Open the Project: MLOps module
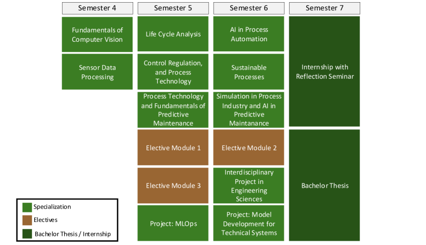This screenshot has height=245, width=426. click(x=173, y=223)
